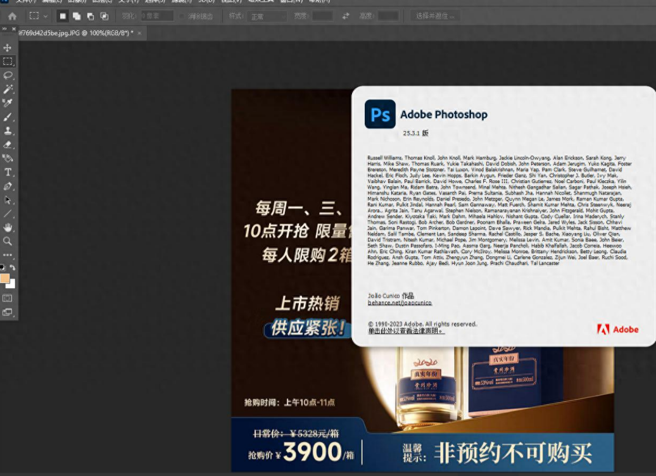
Task: Click the 非预约不可购买 text on the canvas
Action: [x=514, y=453]
